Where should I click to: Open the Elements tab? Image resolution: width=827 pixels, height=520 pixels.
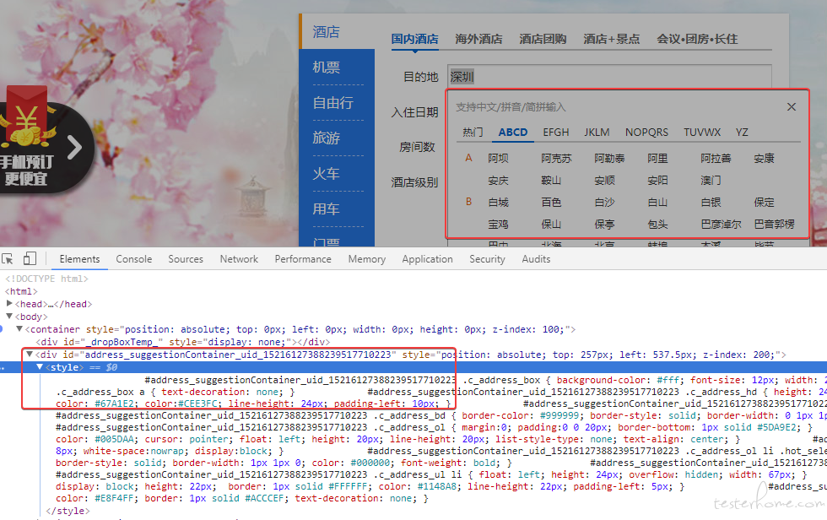pyautogui.click(x=79, y=259)
